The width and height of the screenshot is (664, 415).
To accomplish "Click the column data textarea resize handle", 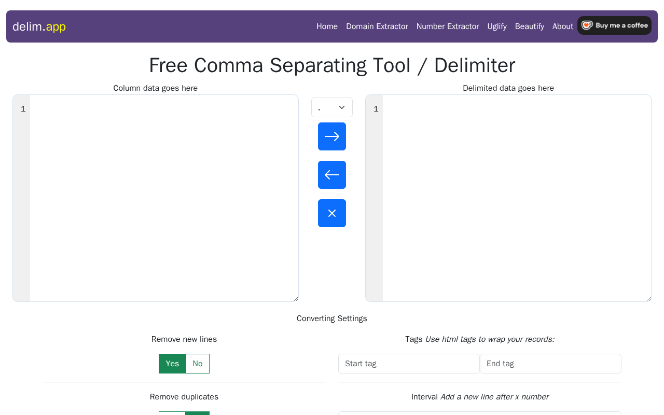I will (x=296, y=299).
